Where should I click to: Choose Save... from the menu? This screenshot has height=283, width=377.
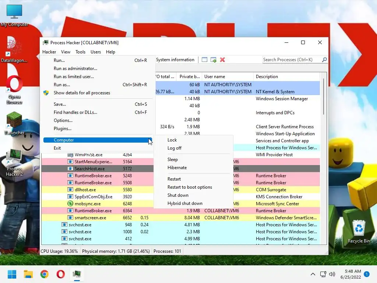pyautogui.click(x=98, y=104)
